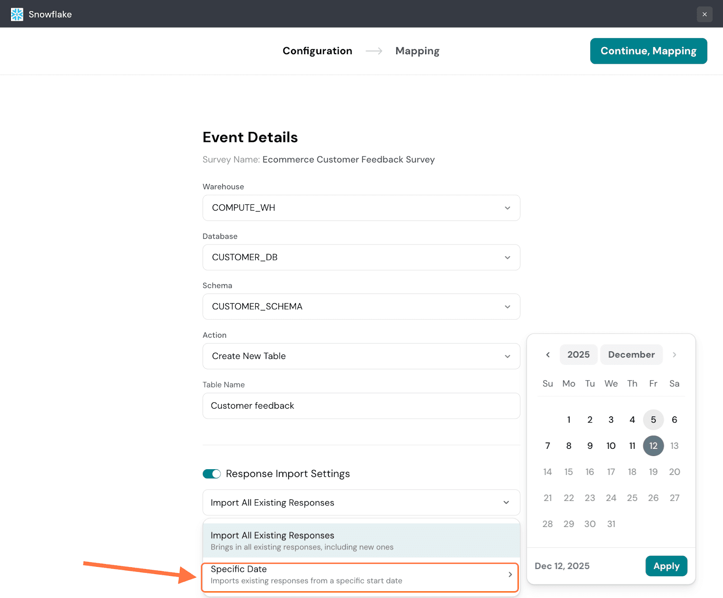723x598 pixels.
Task: Switch to the Mapping step
Action: [x=417, y=51]
